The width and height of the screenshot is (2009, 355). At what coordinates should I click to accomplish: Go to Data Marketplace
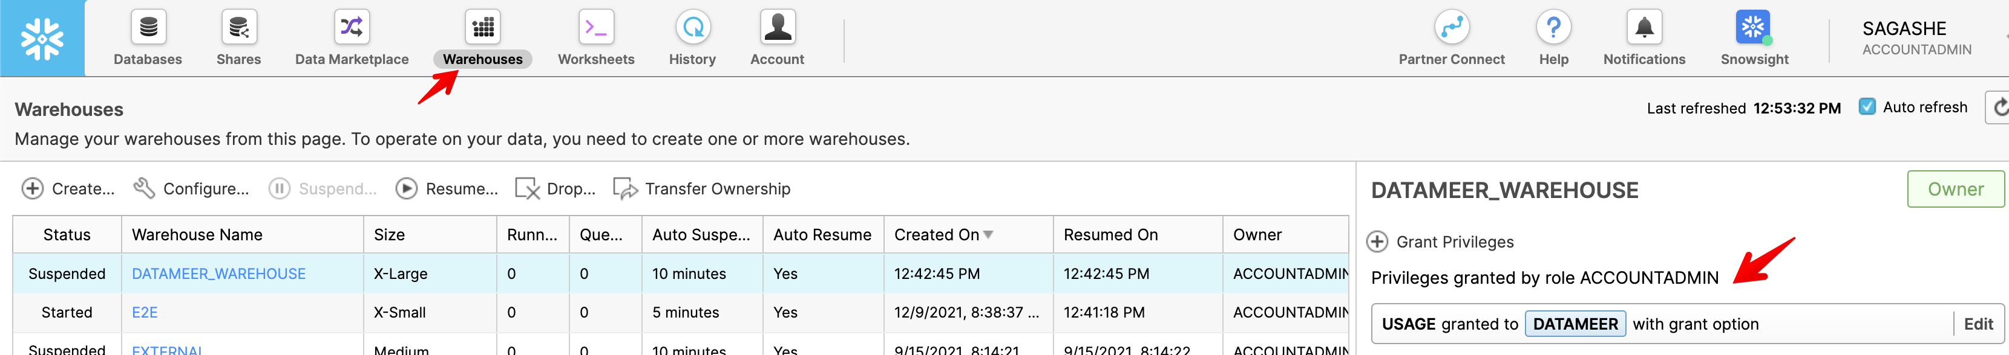[x=351, y=38]
